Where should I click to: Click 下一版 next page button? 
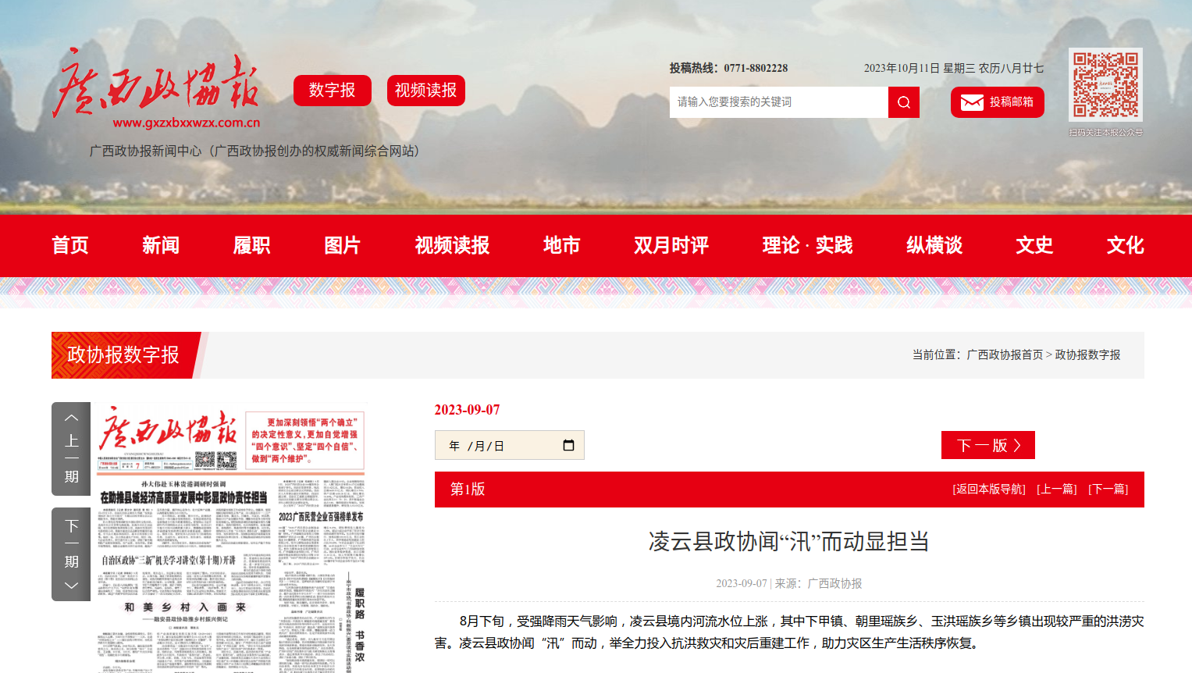(x=987, y=445)
